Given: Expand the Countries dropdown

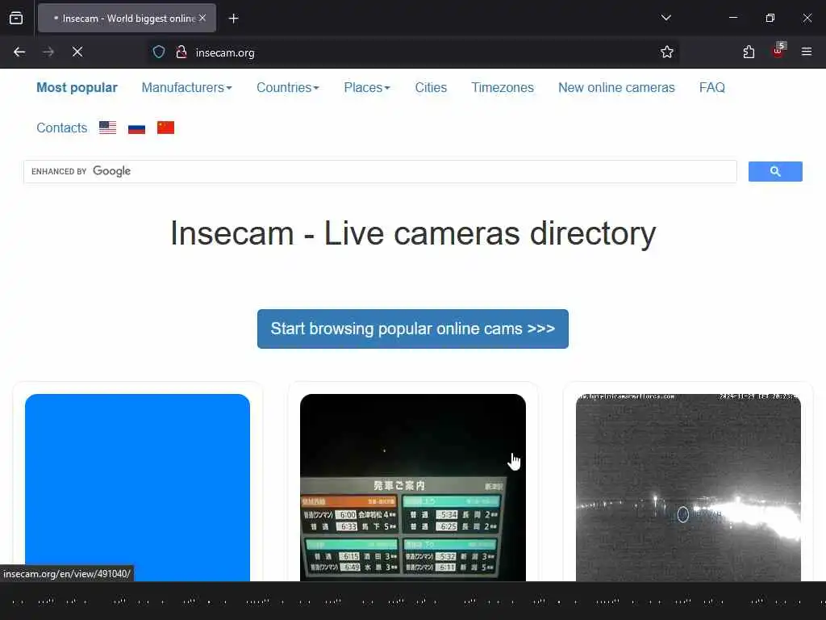Looking at the screenshot, I should click(x=288, y=87).
